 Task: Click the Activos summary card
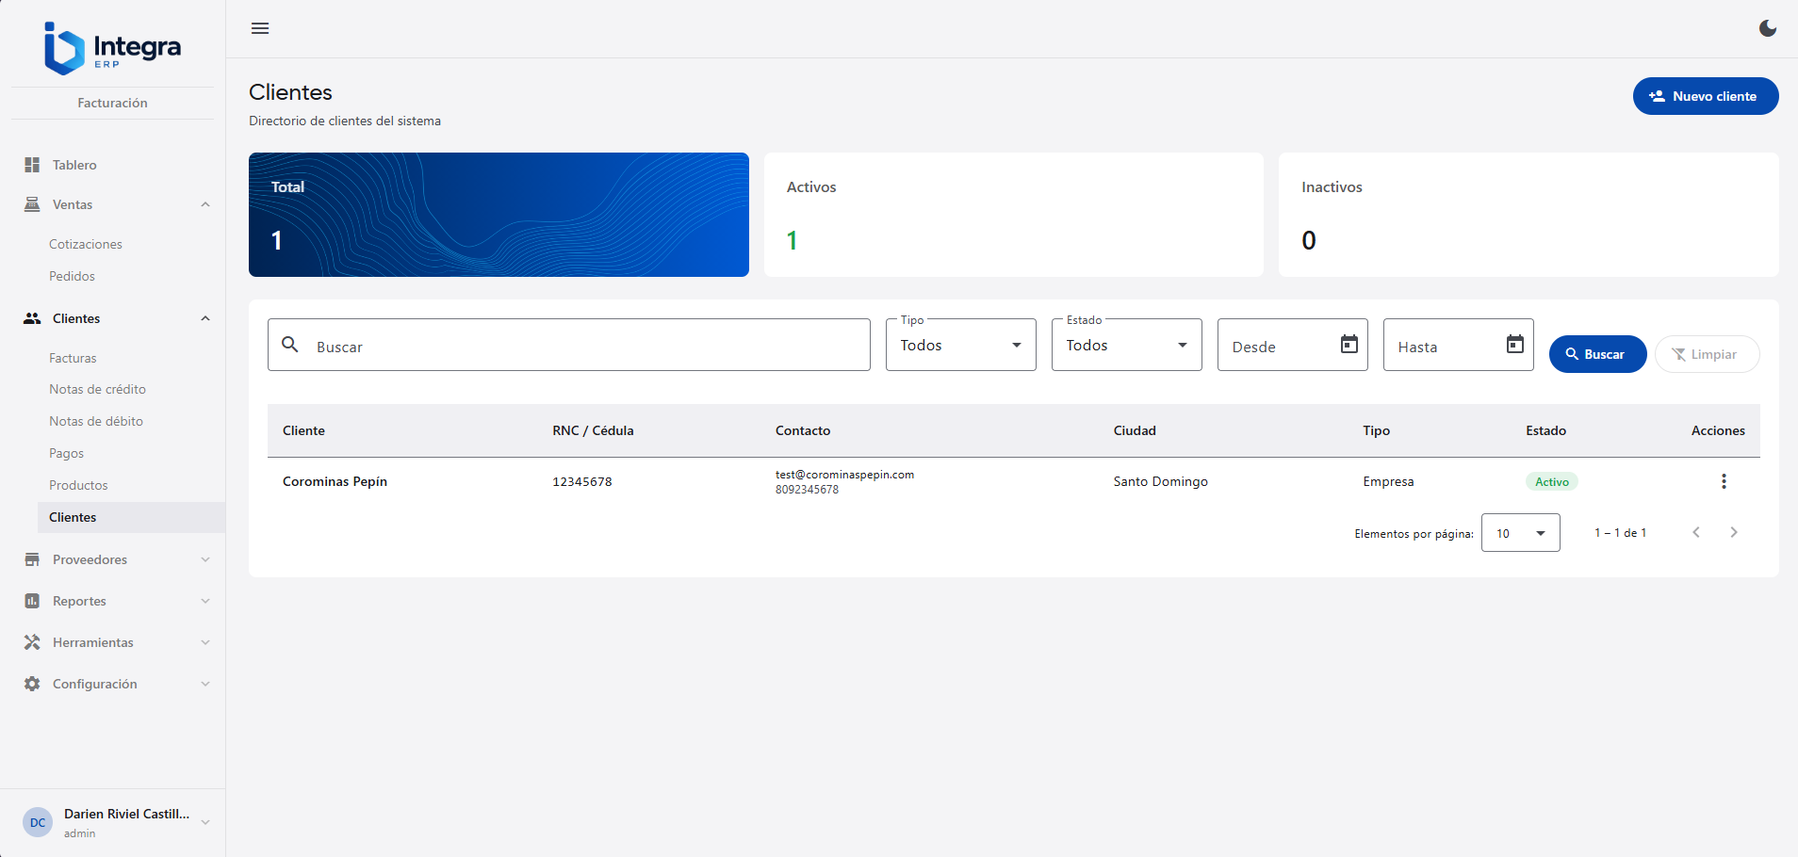[x=1014, y=215]
